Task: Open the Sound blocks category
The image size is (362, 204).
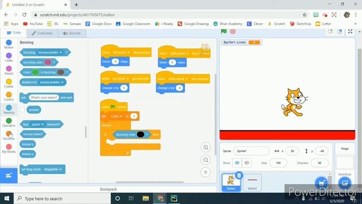Action: 9,70
